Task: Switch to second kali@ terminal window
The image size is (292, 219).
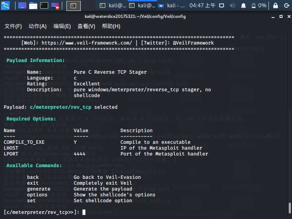Action: tap(142, 5)
